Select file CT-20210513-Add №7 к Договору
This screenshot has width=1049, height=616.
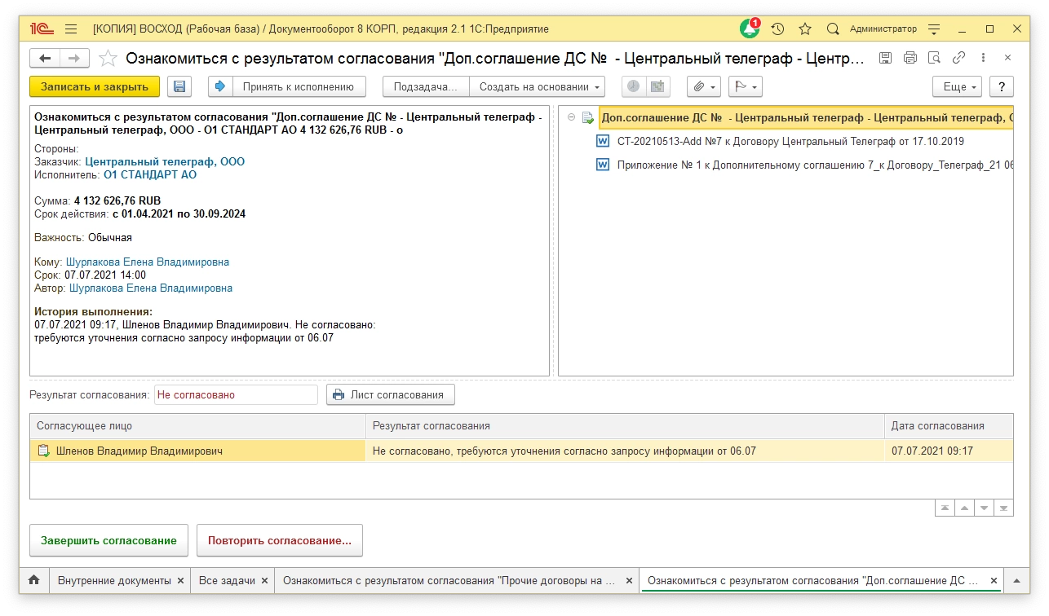pyautogui.click(x=790, y=141)
